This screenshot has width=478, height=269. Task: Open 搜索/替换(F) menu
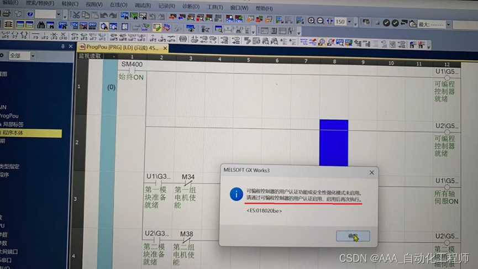pyautogui.click(x=40, y=3)
